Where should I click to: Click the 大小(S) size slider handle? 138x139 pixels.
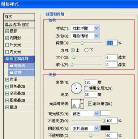(x=74, y=57)
